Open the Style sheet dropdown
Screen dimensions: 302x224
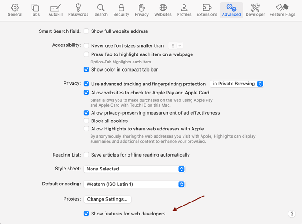134,169
